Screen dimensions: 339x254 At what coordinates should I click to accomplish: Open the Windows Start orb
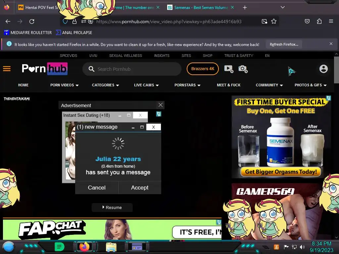click(9, 247)
